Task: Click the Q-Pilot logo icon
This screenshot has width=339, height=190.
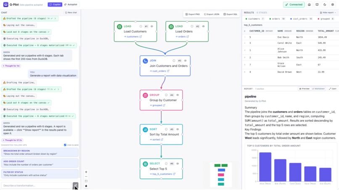Action: [6, 4]
